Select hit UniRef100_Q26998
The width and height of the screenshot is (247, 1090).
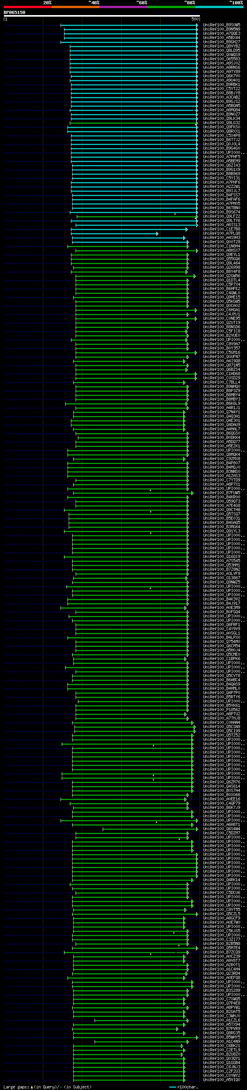[x=222, y=268]
